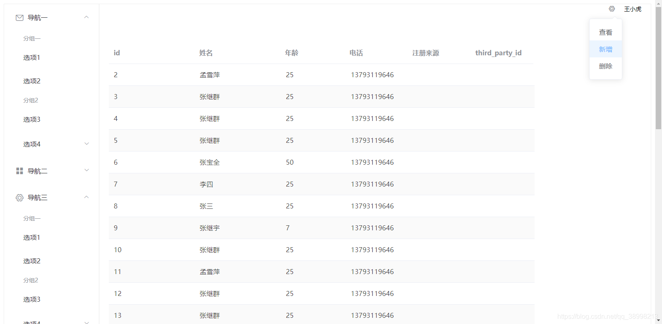Image resolution: width=662 pixels, height=324 pixels.
Task: Open 选项2 under 导航一
Action: tap(32, 81)
